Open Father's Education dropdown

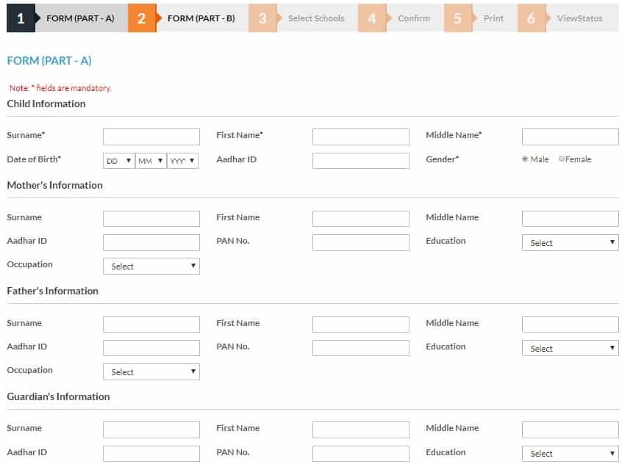click(570, 348)
